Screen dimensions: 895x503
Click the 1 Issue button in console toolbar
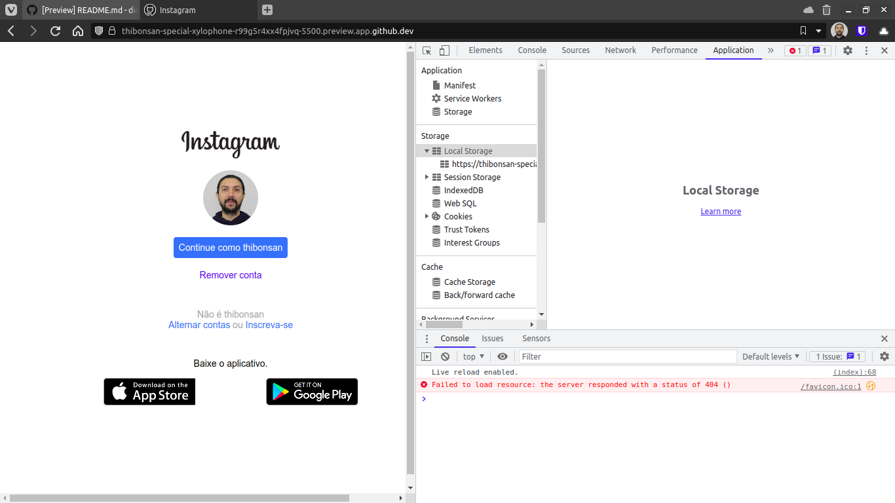(x=838, y=356)
